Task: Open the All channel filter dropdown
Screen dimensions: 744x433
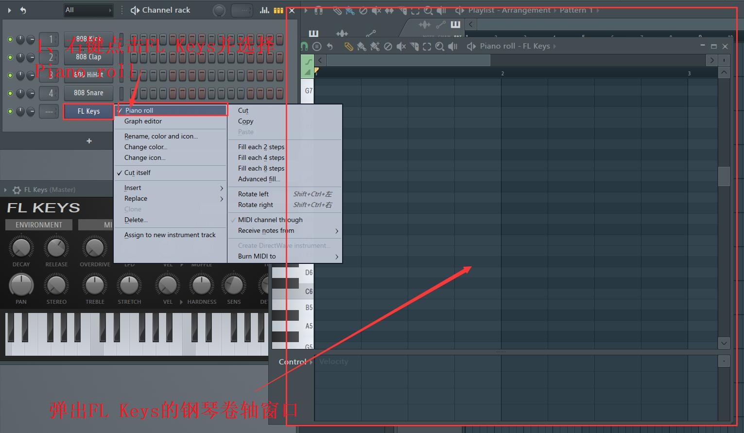Action: click(88, 10)
